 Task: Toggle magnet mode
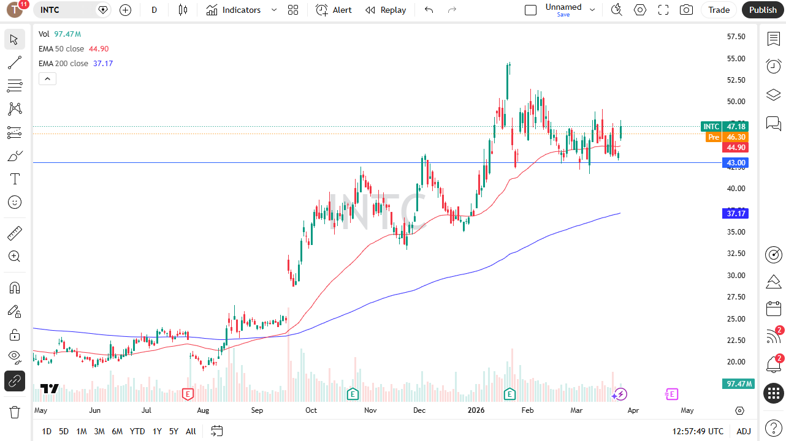click(15, 288)
